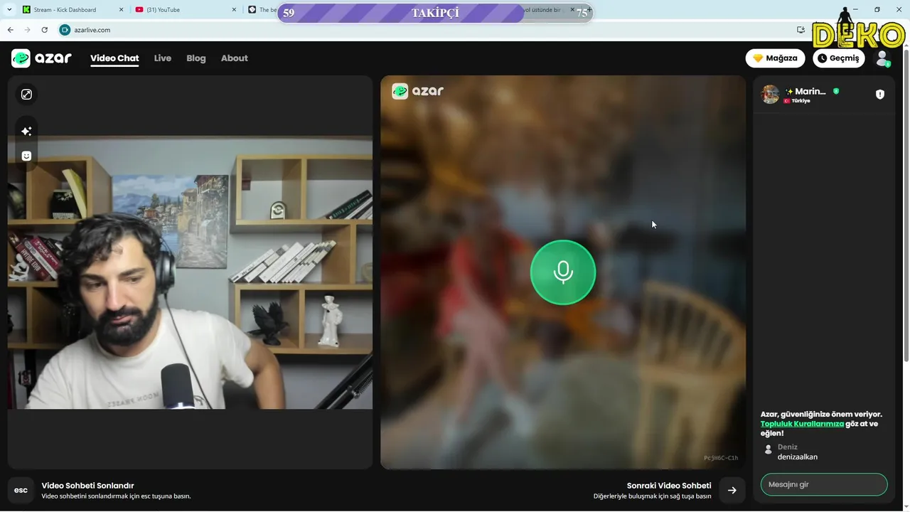Click the browser forward arrow
Image resolution: width=910 pixels, height=512 pixels.
pyautogui.click(x=27, y=30)
